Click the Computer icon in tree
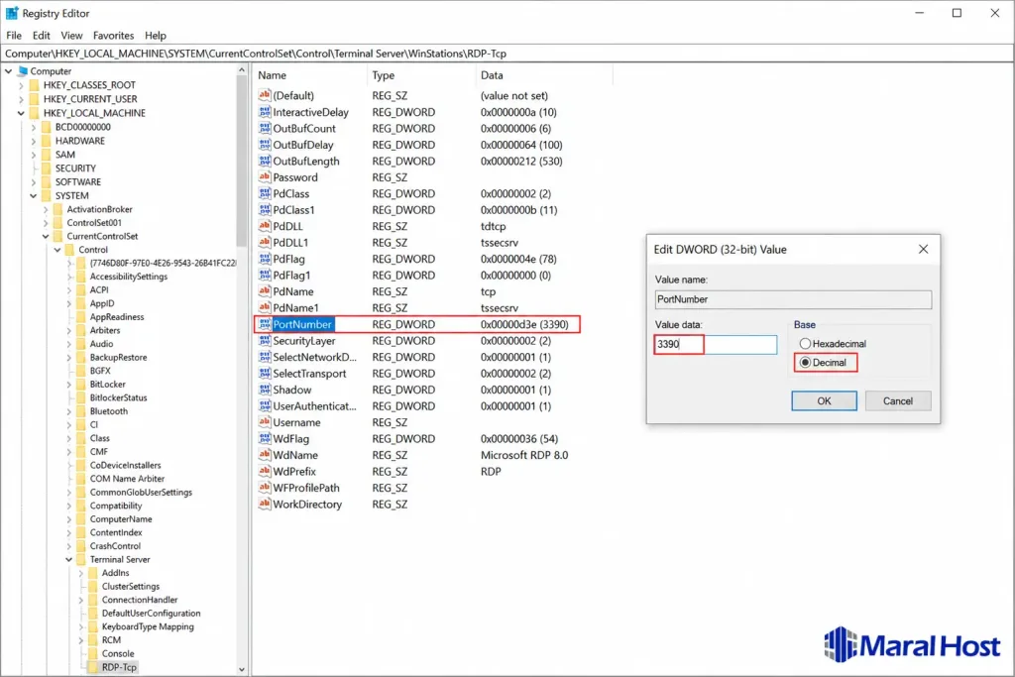This screenshot has width=1015, height=677. (23, 71)
